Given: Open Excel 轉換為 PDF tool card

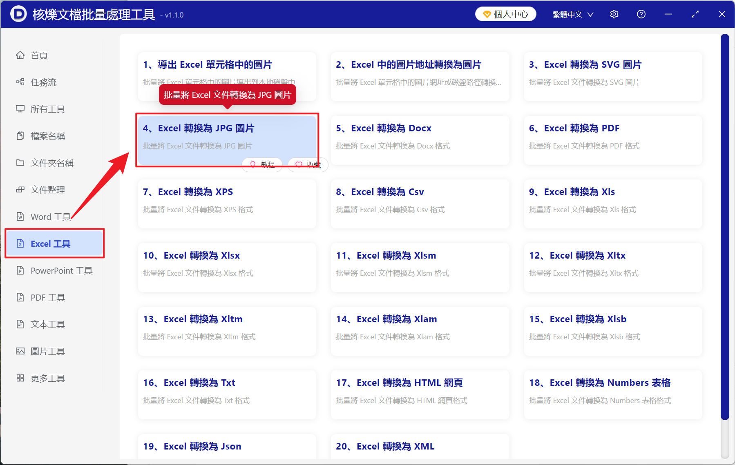Looking at the screenshot, I should 613,140.
